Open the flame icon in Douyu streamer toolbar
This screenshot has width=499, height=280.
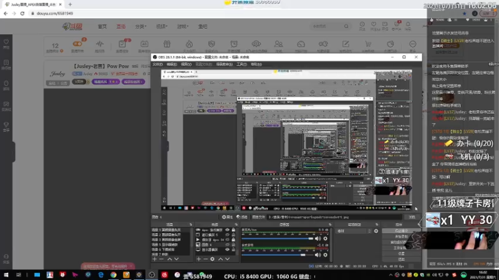tap(189, 45)
